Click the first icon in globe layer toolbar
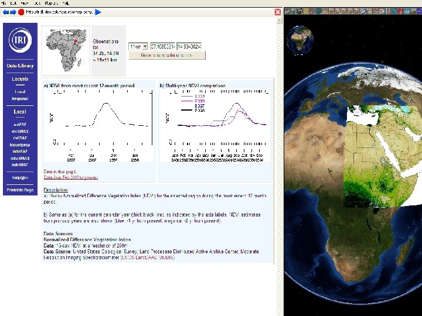The width and height of the screenshot is (422, 316). coord(287,11)
